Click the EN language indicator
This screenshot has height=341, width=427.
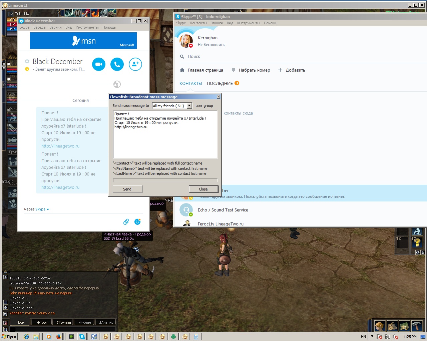click(363, 337)
